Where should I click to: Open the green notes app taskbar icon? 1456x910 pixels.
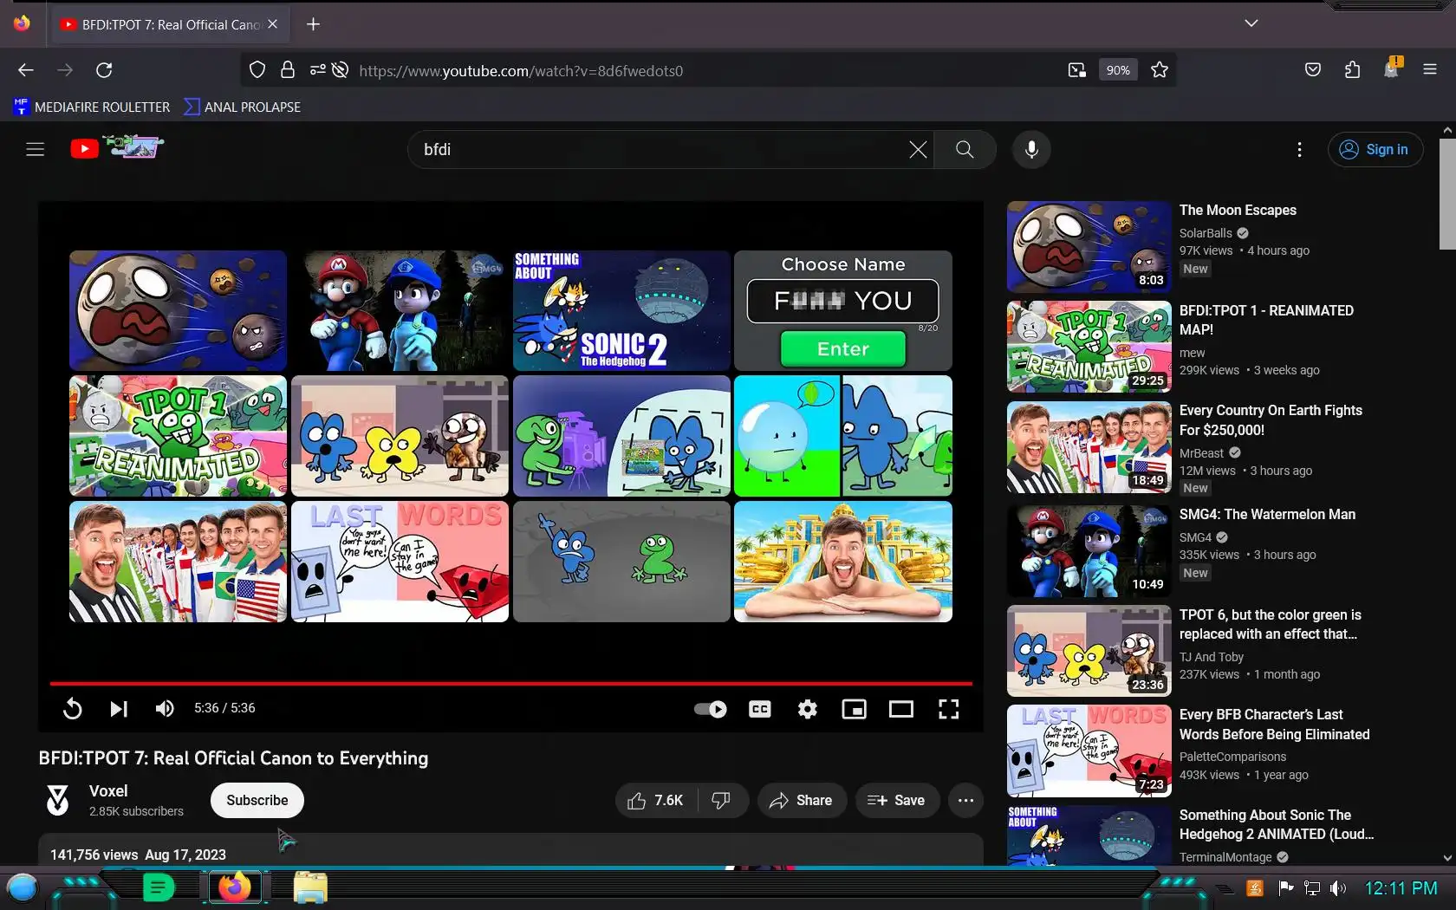click(x=159, y=887)
